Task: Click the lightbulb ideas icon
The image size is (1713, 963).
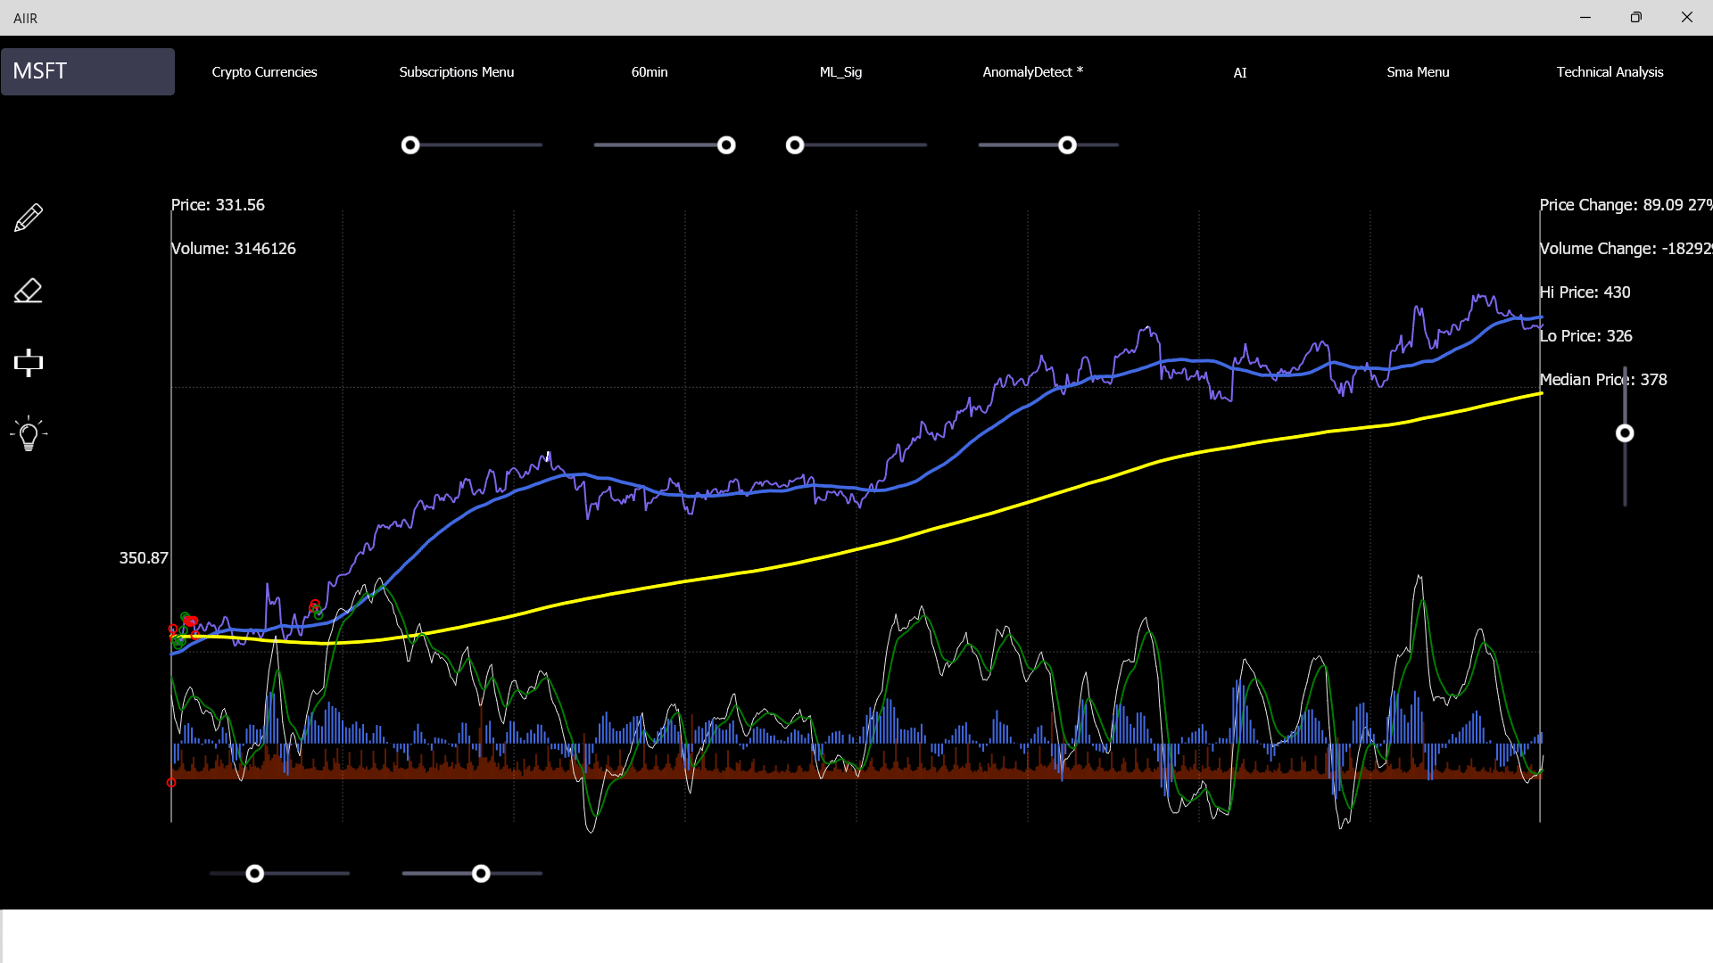Action: tap(29, 434)
